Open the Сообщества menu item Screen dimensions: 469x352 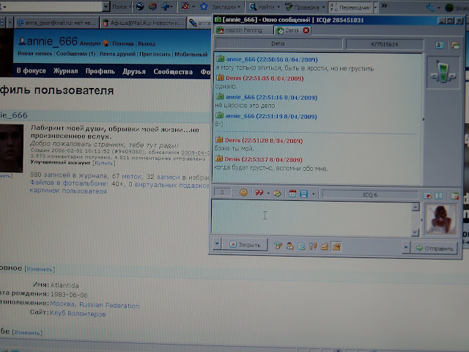pos(173,72)
